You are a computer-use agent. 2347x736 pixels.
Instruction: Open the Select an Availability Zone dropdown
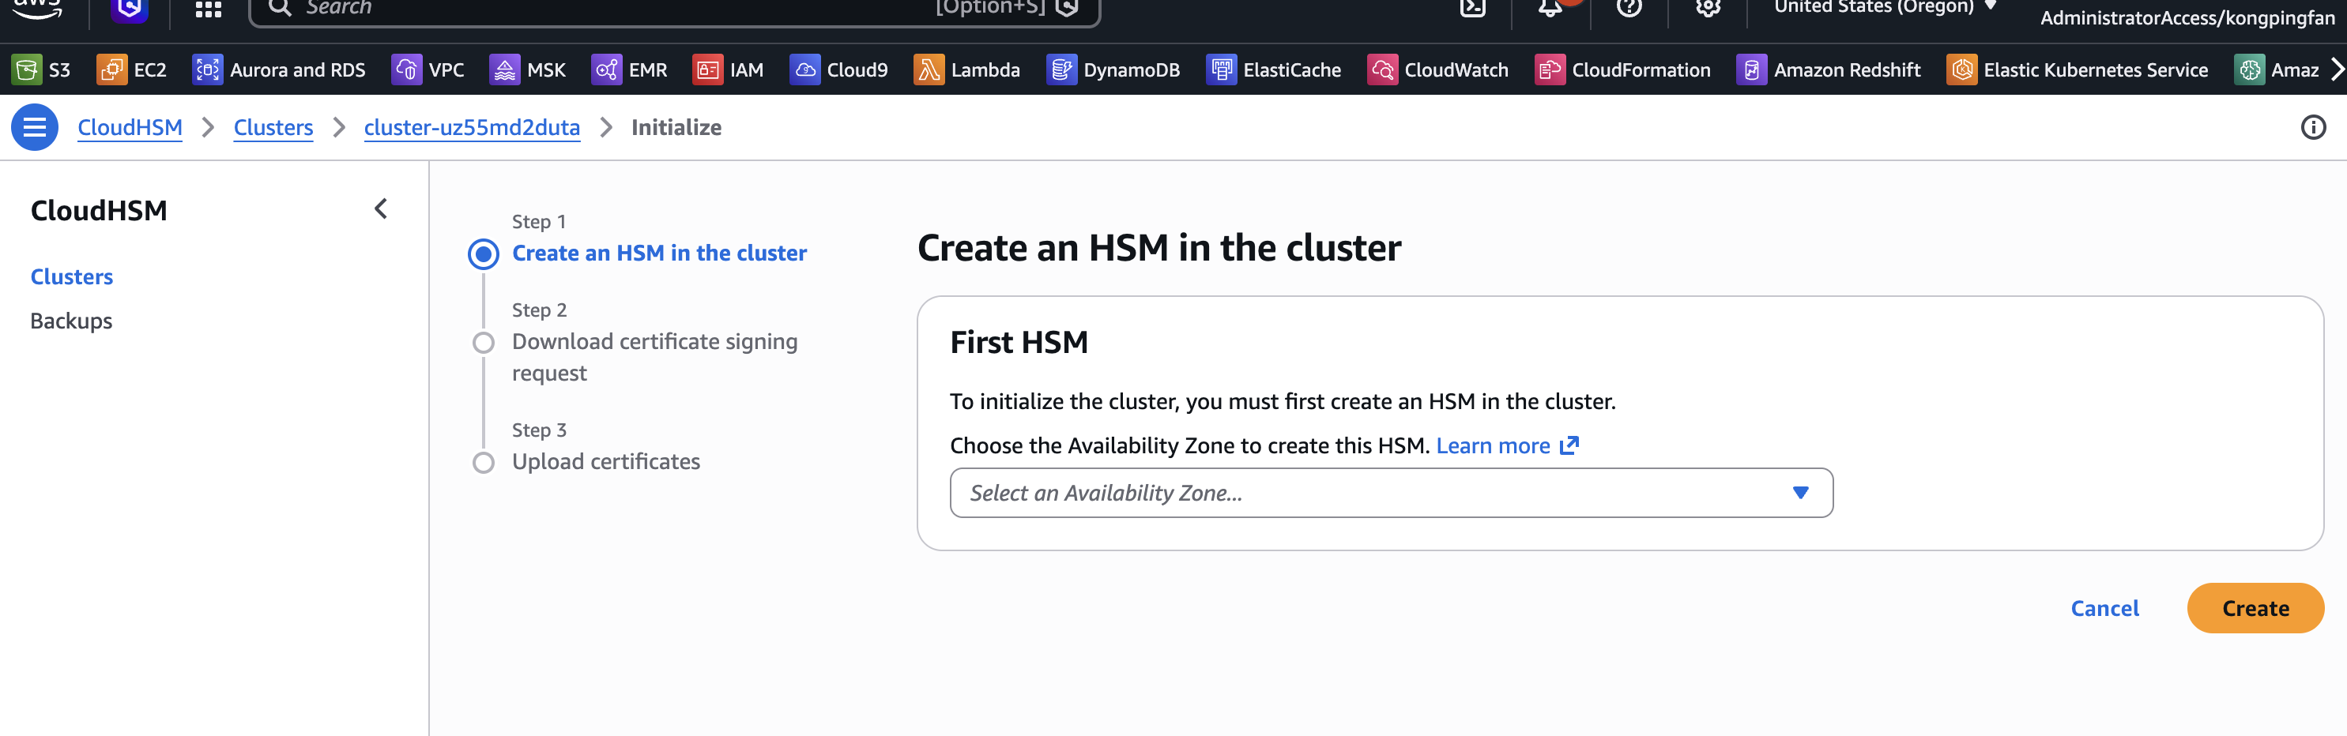pyautogui.click(x=1390, y=493)
